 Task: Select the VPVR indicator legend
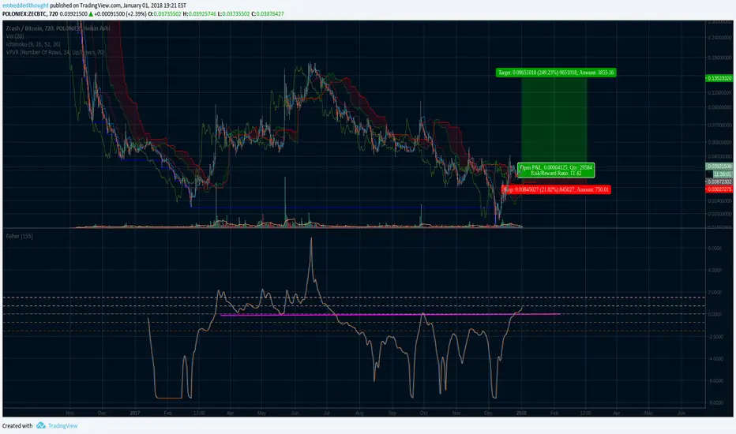[55, 53]
